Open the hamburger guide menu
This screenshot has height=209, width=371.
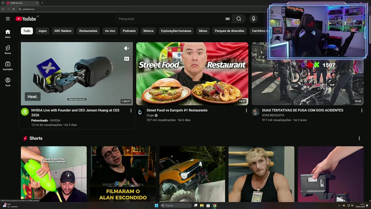(8, 19)
